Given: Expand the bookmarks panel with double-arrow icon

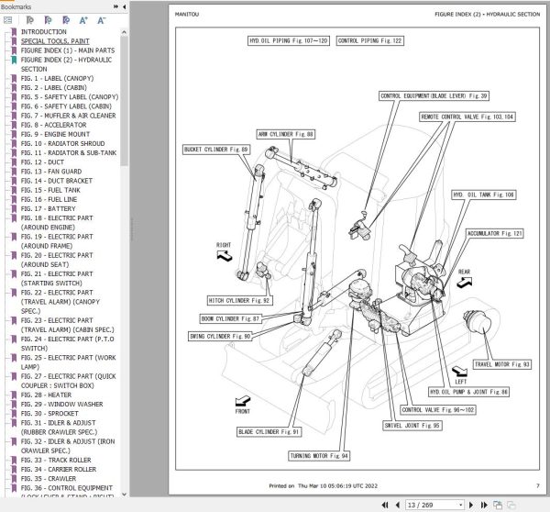Looking at the screenshot, I should point(115,6).
